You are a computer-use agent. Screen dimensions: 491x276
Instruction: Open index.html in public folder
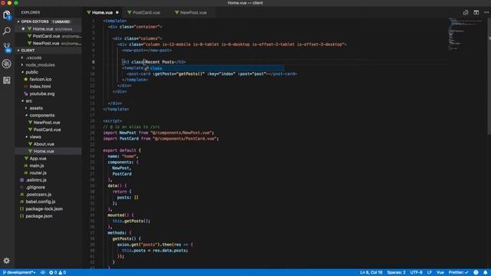coord(48,87)
